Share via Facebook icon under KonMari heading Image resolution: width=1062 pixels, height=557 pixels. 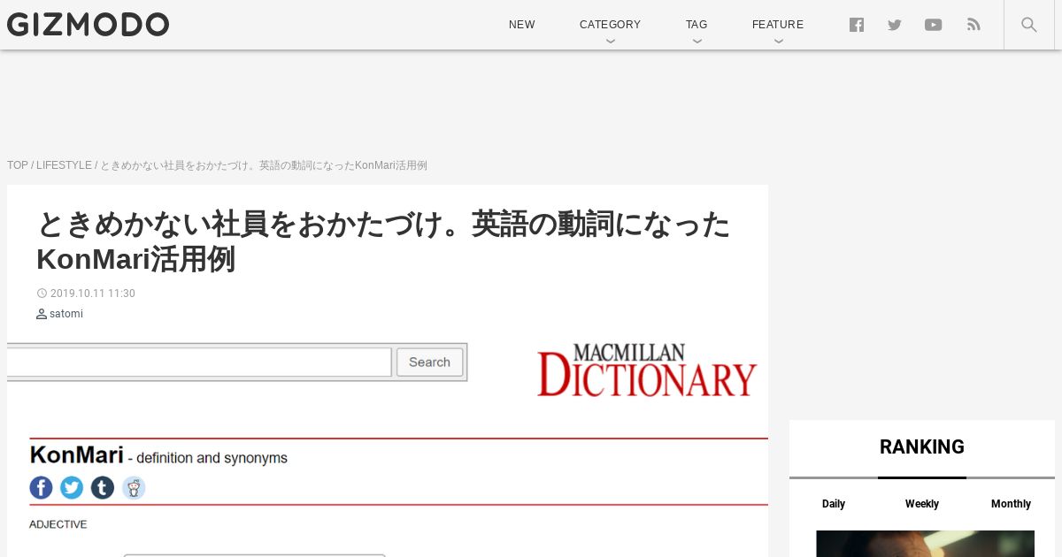(41, 487)
